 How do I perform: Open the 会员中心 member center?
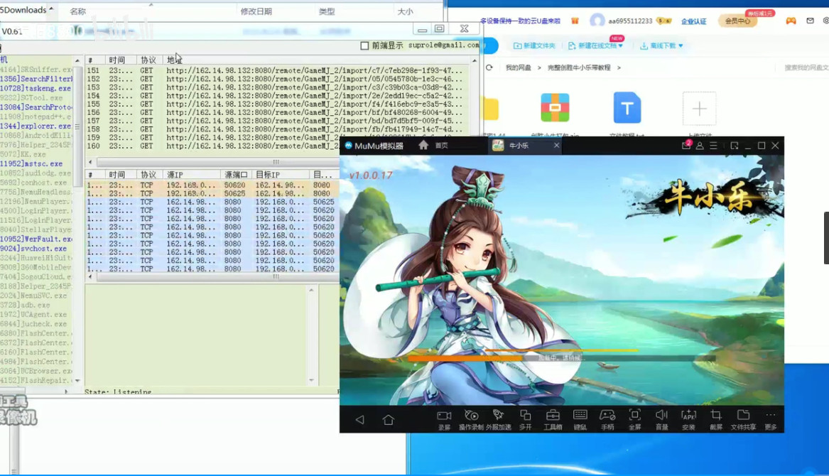pos(737,21)
